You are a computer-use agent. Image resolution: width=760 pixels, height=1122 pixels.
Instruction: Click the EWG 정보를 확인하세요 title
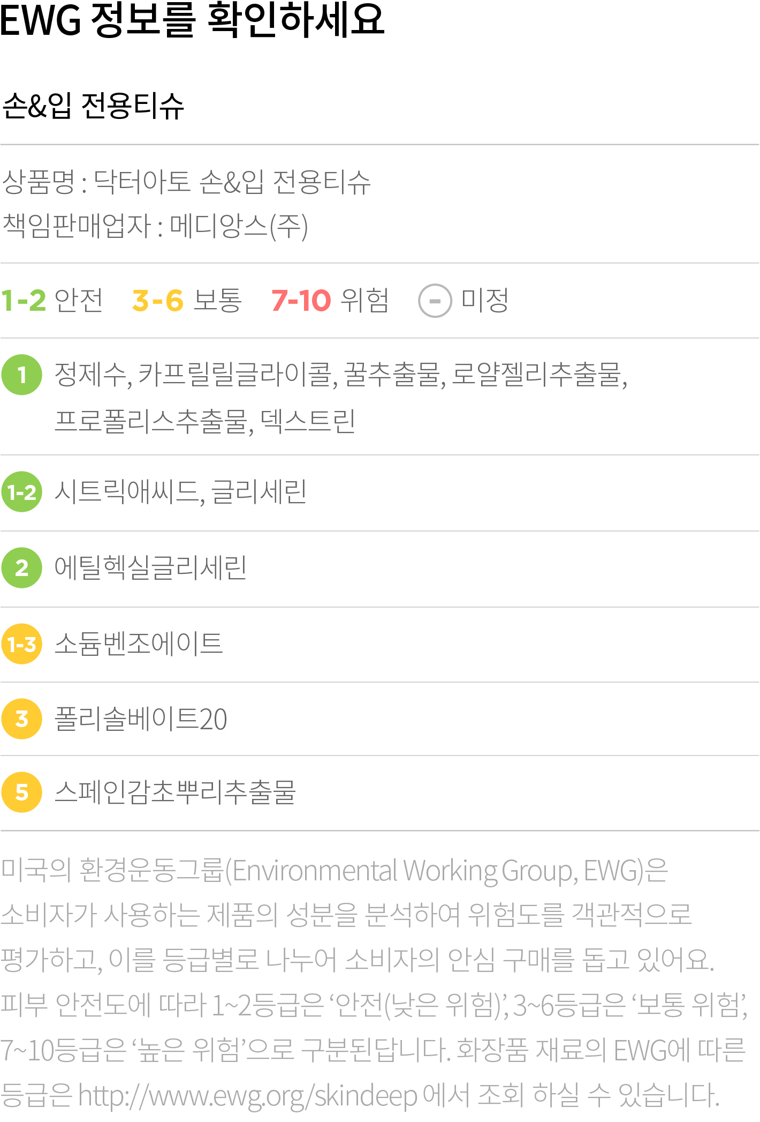pyautogui.click(x=192, y=19)
